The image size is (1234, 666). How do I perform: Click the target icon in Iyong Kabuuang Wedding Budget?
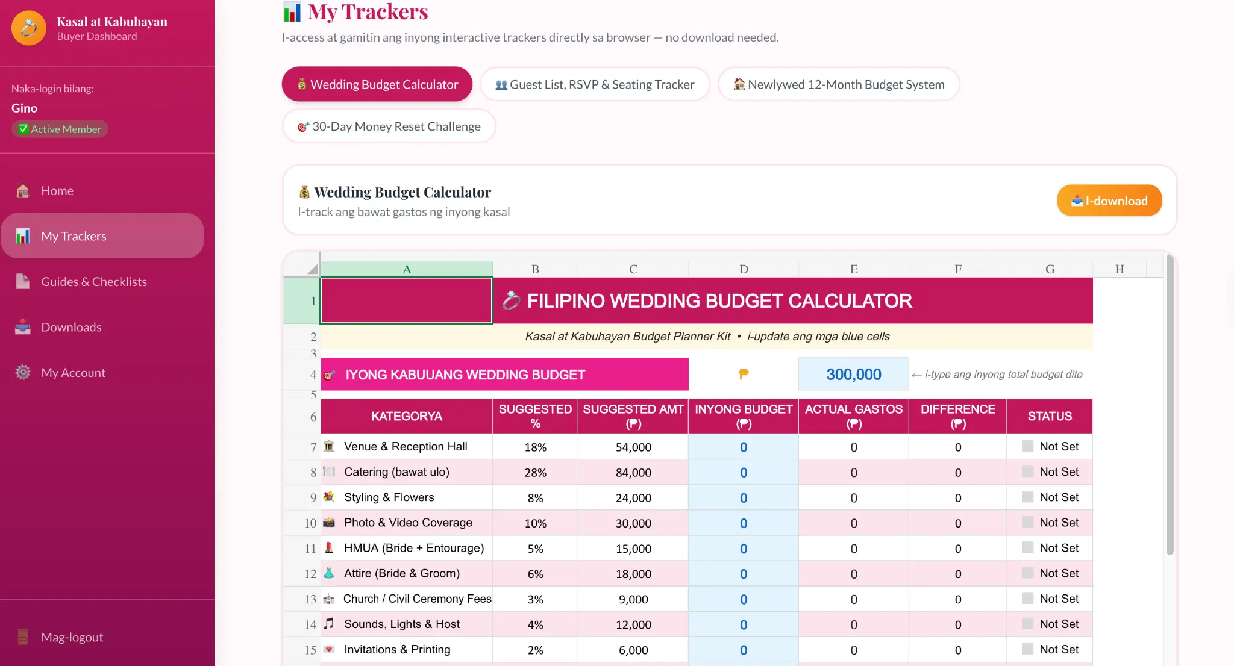[330, 375]
